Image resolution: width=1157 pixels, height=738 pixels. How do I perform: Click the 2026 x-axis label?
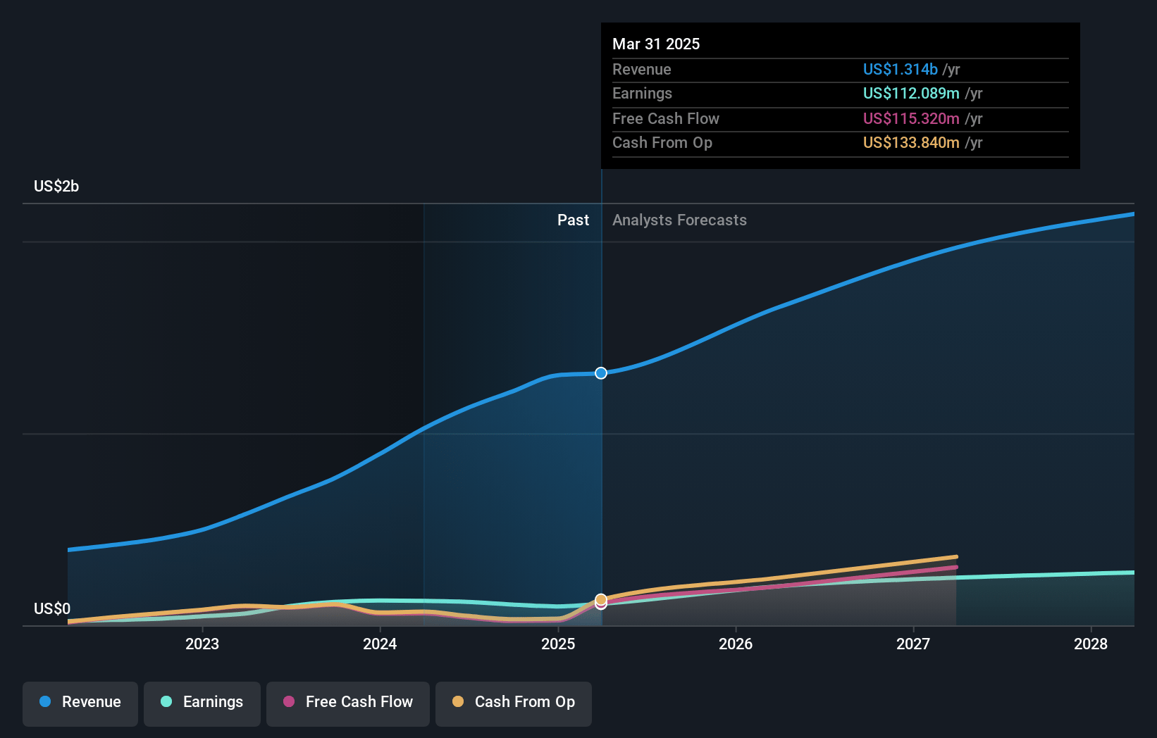tap(736, 644)
